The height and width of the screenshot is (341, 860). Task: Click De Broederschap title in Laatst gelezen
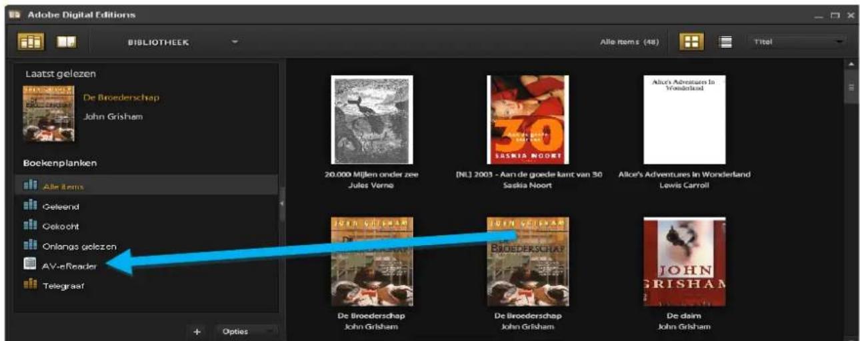[x=121, y=98]
